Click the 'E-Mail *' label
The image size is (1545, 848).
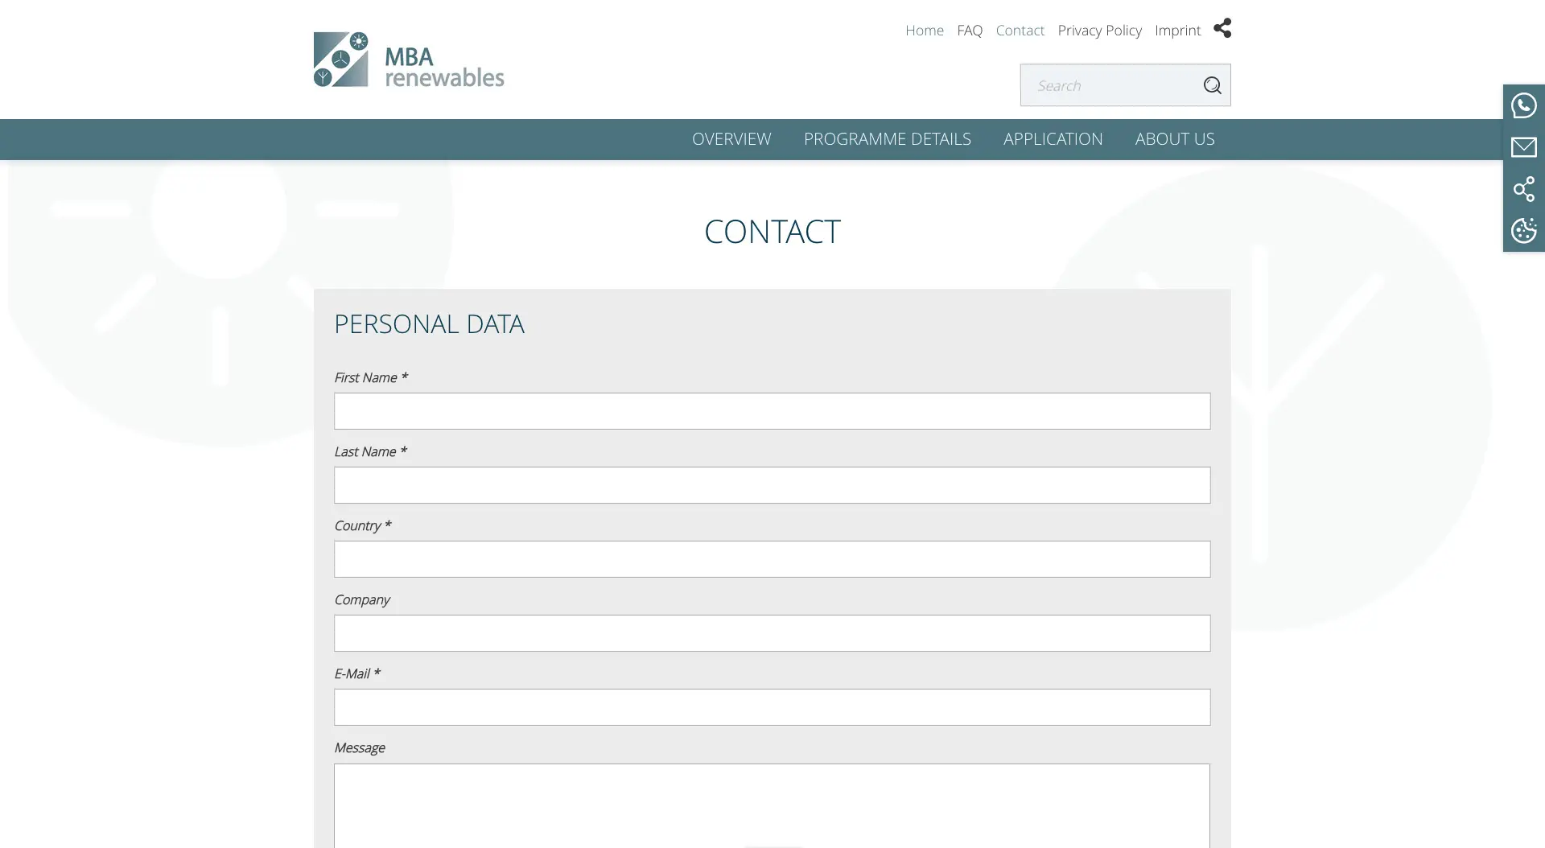coord(356,673)
